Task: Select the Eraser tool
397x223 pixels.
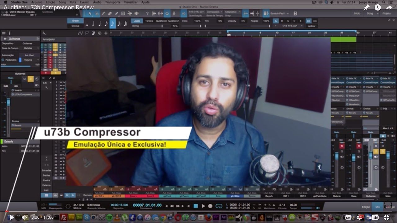Action: coord(110,14)
